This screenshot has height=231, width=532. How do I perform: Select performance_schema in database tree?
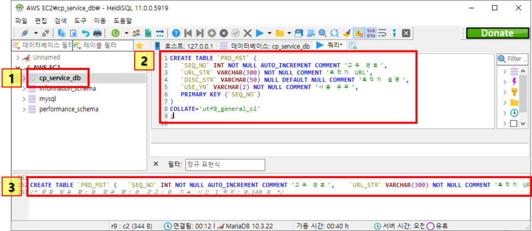(69, 109)
